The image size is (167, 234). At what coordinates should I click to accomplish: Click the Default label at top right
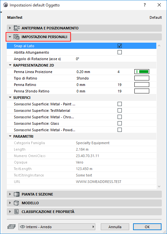pos(156,17)
